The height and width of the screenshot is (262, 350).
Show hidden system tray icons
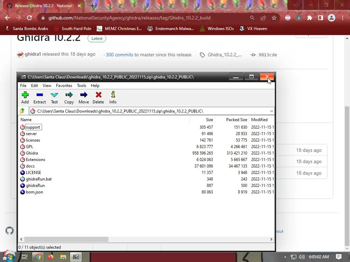pos(285,257)
